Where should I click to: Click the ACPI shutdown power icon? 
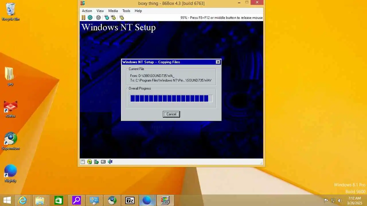click(98, 17)
